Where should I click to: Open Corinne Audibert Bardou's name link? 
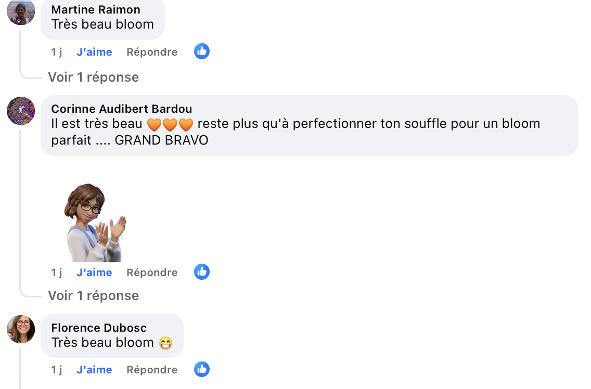(122, 109)
